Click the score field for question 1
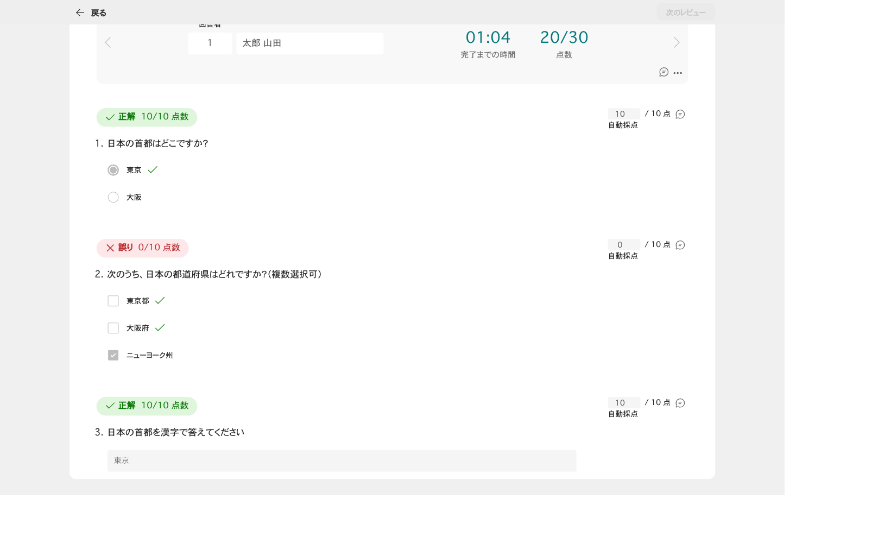This screenshot has width=872, height=550. [624, 113]
